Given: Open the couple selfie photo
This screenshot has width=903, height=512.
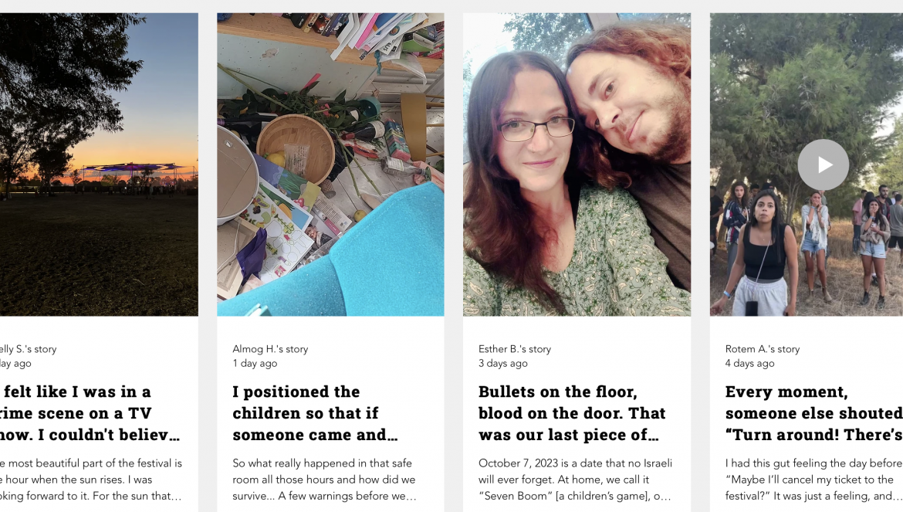Looking at the screenshot, I should coord(577,164).
